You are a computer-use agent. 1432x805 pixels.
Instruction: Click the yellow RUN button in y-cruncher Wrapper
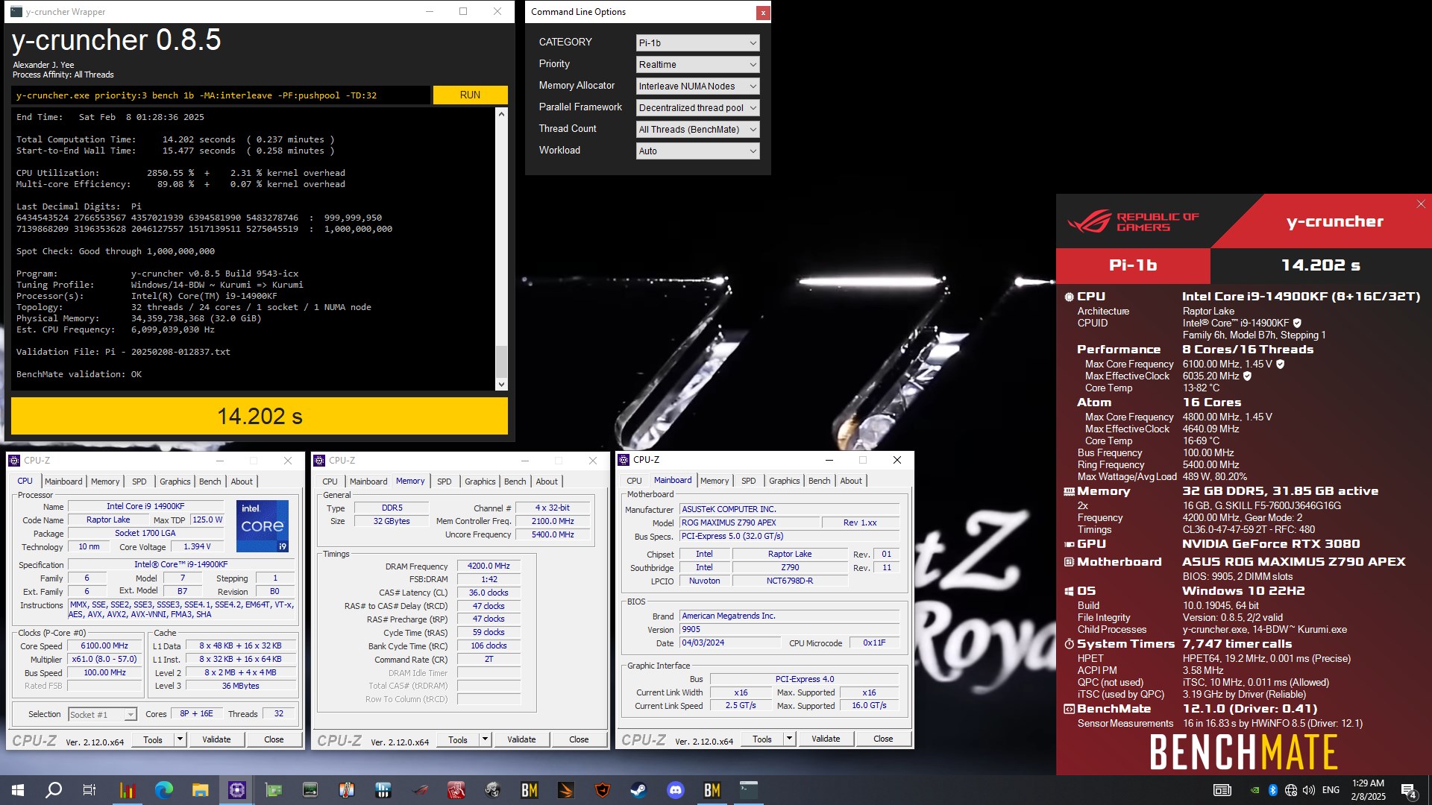point(470,95)
